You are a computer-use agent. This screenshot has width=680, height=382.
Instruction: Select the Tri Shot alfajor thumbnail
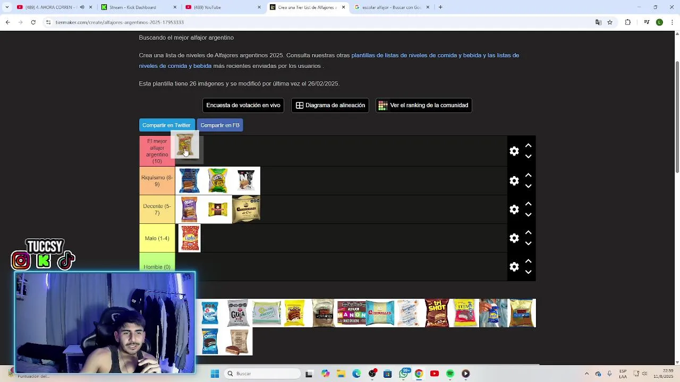coord(437,313)
